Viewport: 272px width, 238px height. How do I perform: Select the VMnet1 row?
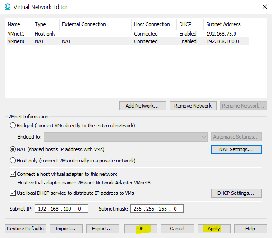pyautogui.click(x=128, y=34)
